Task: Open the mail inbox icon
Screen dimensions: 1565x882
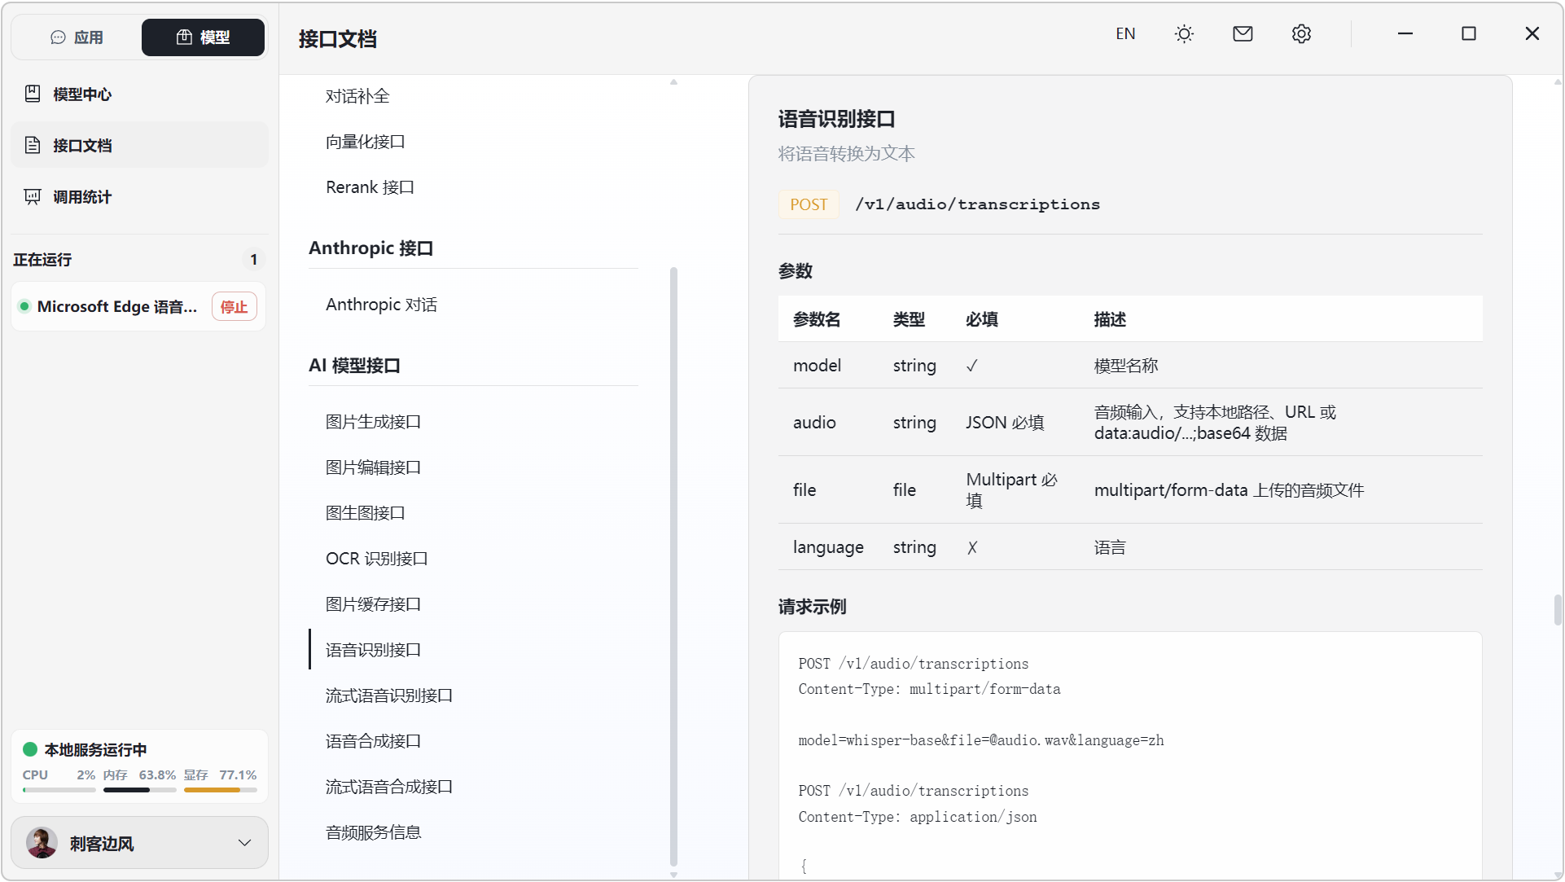Action: (1243, 34)
